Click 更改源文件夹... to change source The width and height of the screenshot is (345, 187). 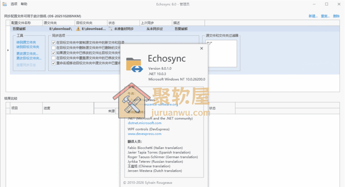[x=27, y=54]
